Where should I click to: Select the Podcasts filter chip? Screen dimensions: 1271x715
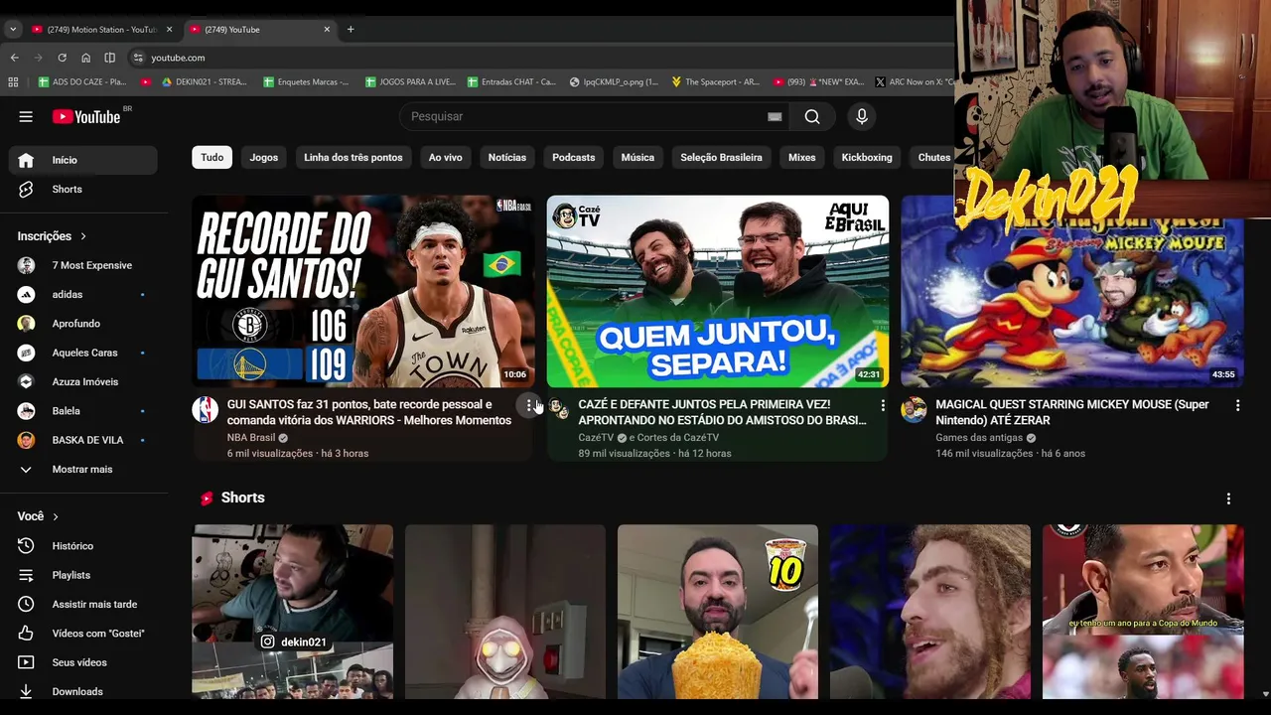pyautogui.click(x=574, y=157)
